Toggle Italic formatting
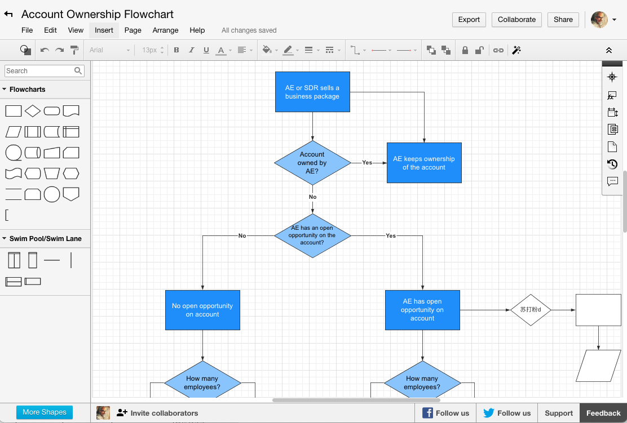This screenshot has height=423, width=627. click(191, 50)
